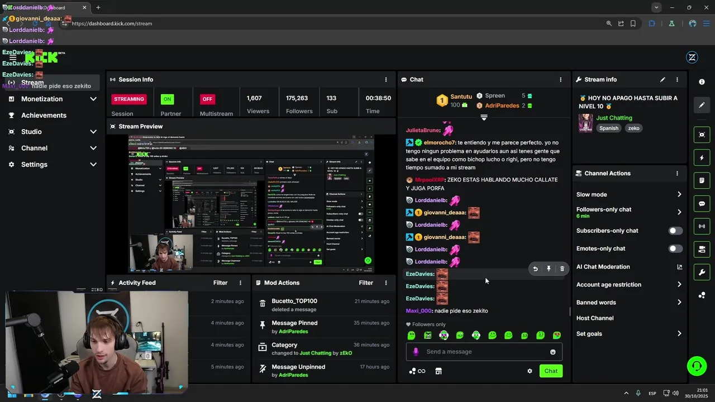This screenshot has width=715, height=402.
Task: Open Stream info three-dot menu
Action: [677, 80]
